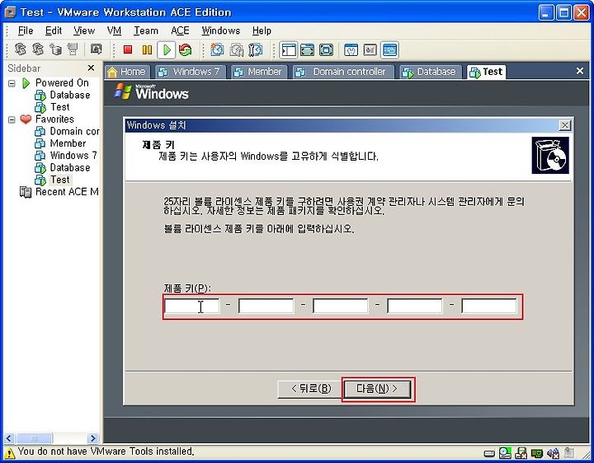Switch to the Windows 7 tab
Viewport: 594px width, 463px height.
point(189,72)
